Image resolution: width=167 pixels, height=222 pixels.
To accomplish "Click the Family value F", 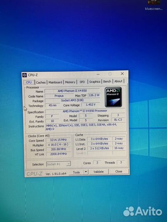I will pyautogui.click(x=52, y=116).
